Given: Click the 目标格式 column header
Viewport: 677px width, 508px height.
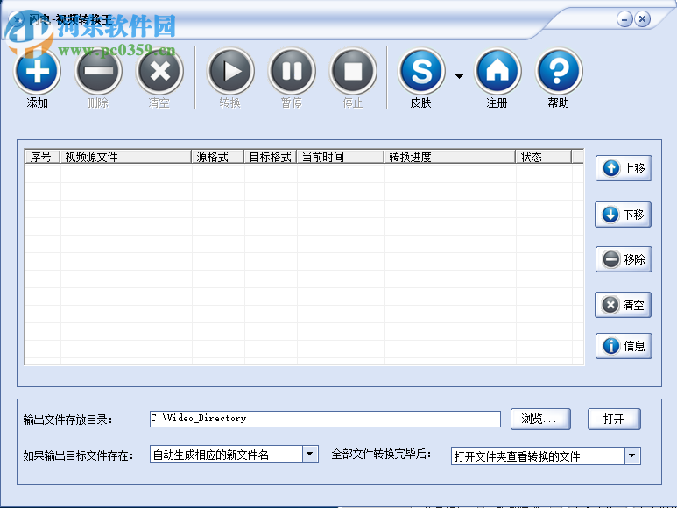Looking at the screenshot, I should point(271,157).
